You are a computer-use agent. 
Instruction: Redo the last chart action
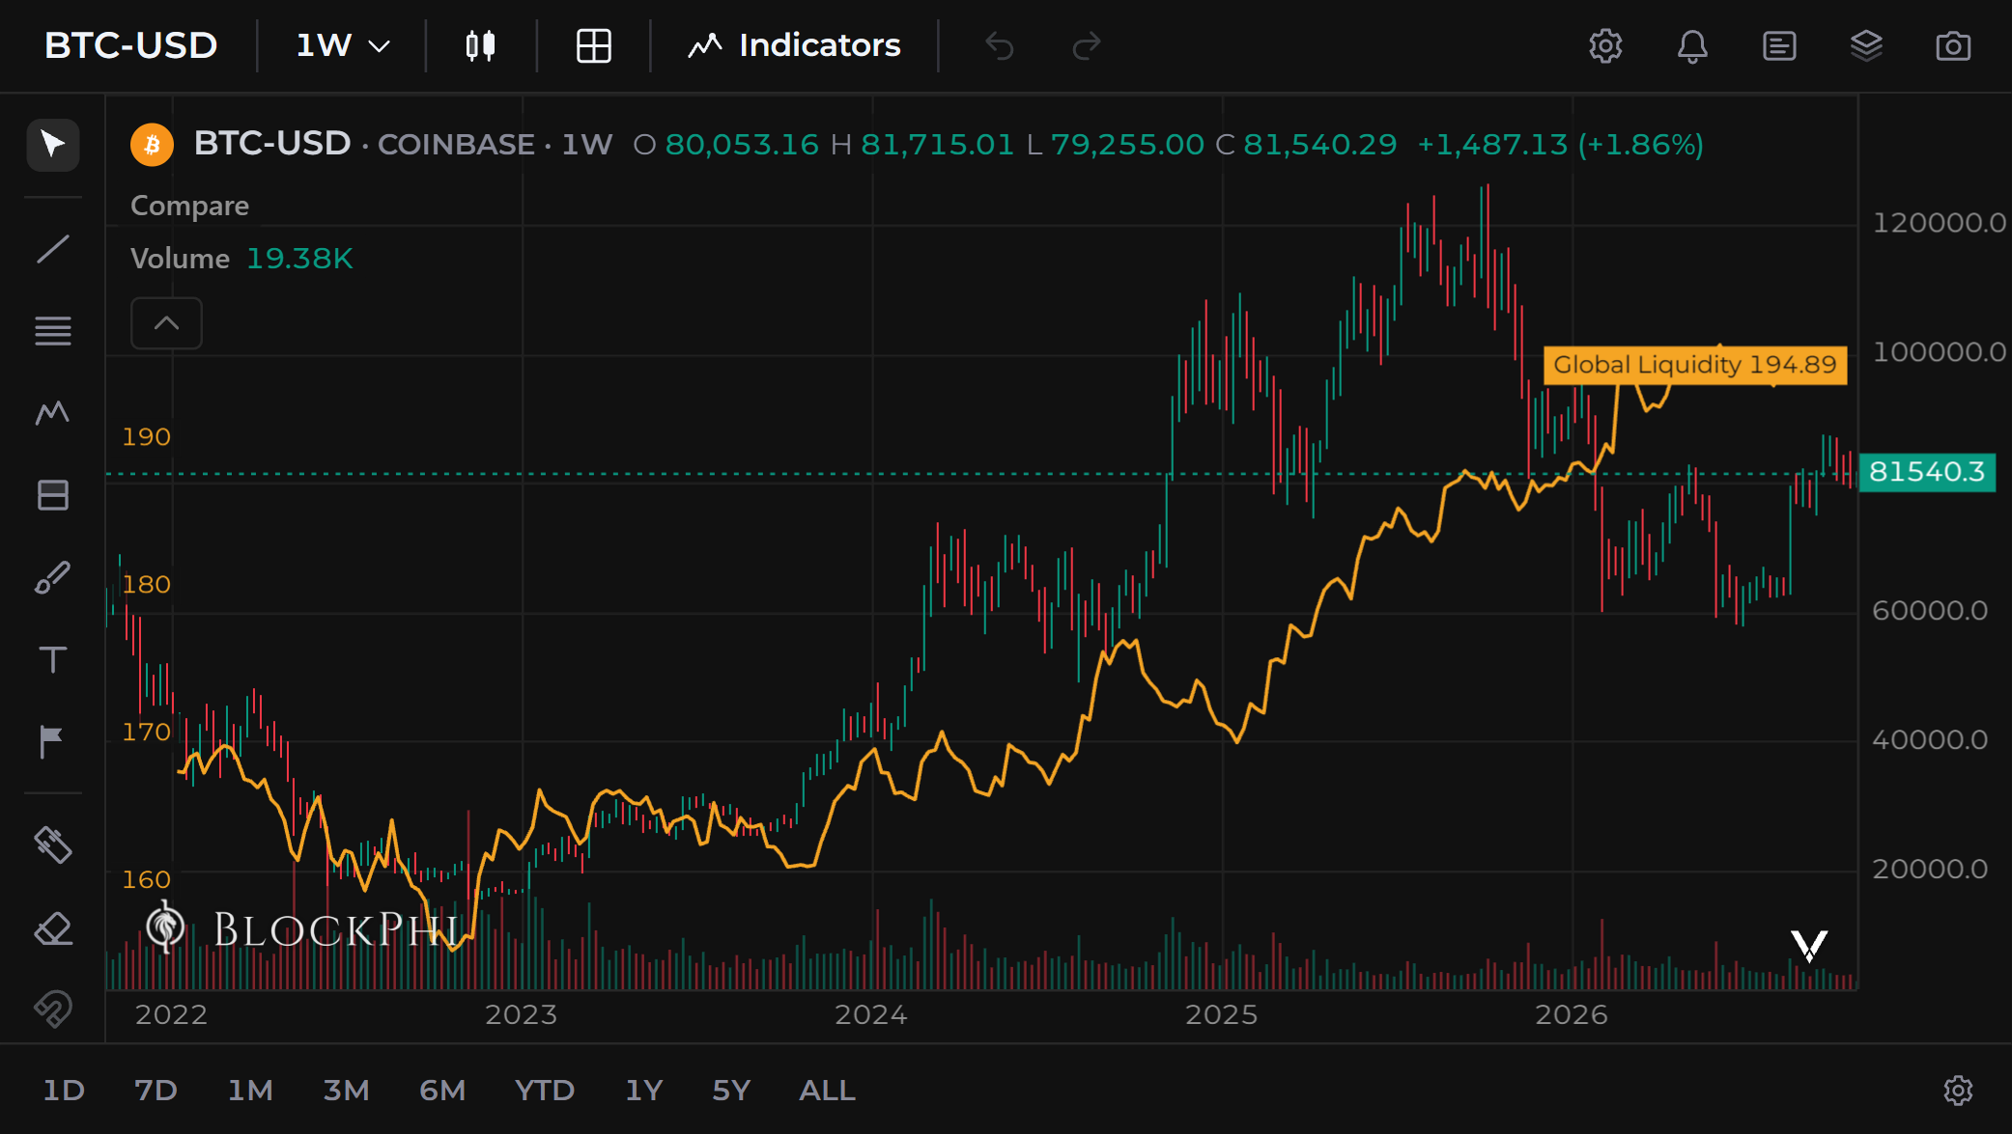point(1087,45)
